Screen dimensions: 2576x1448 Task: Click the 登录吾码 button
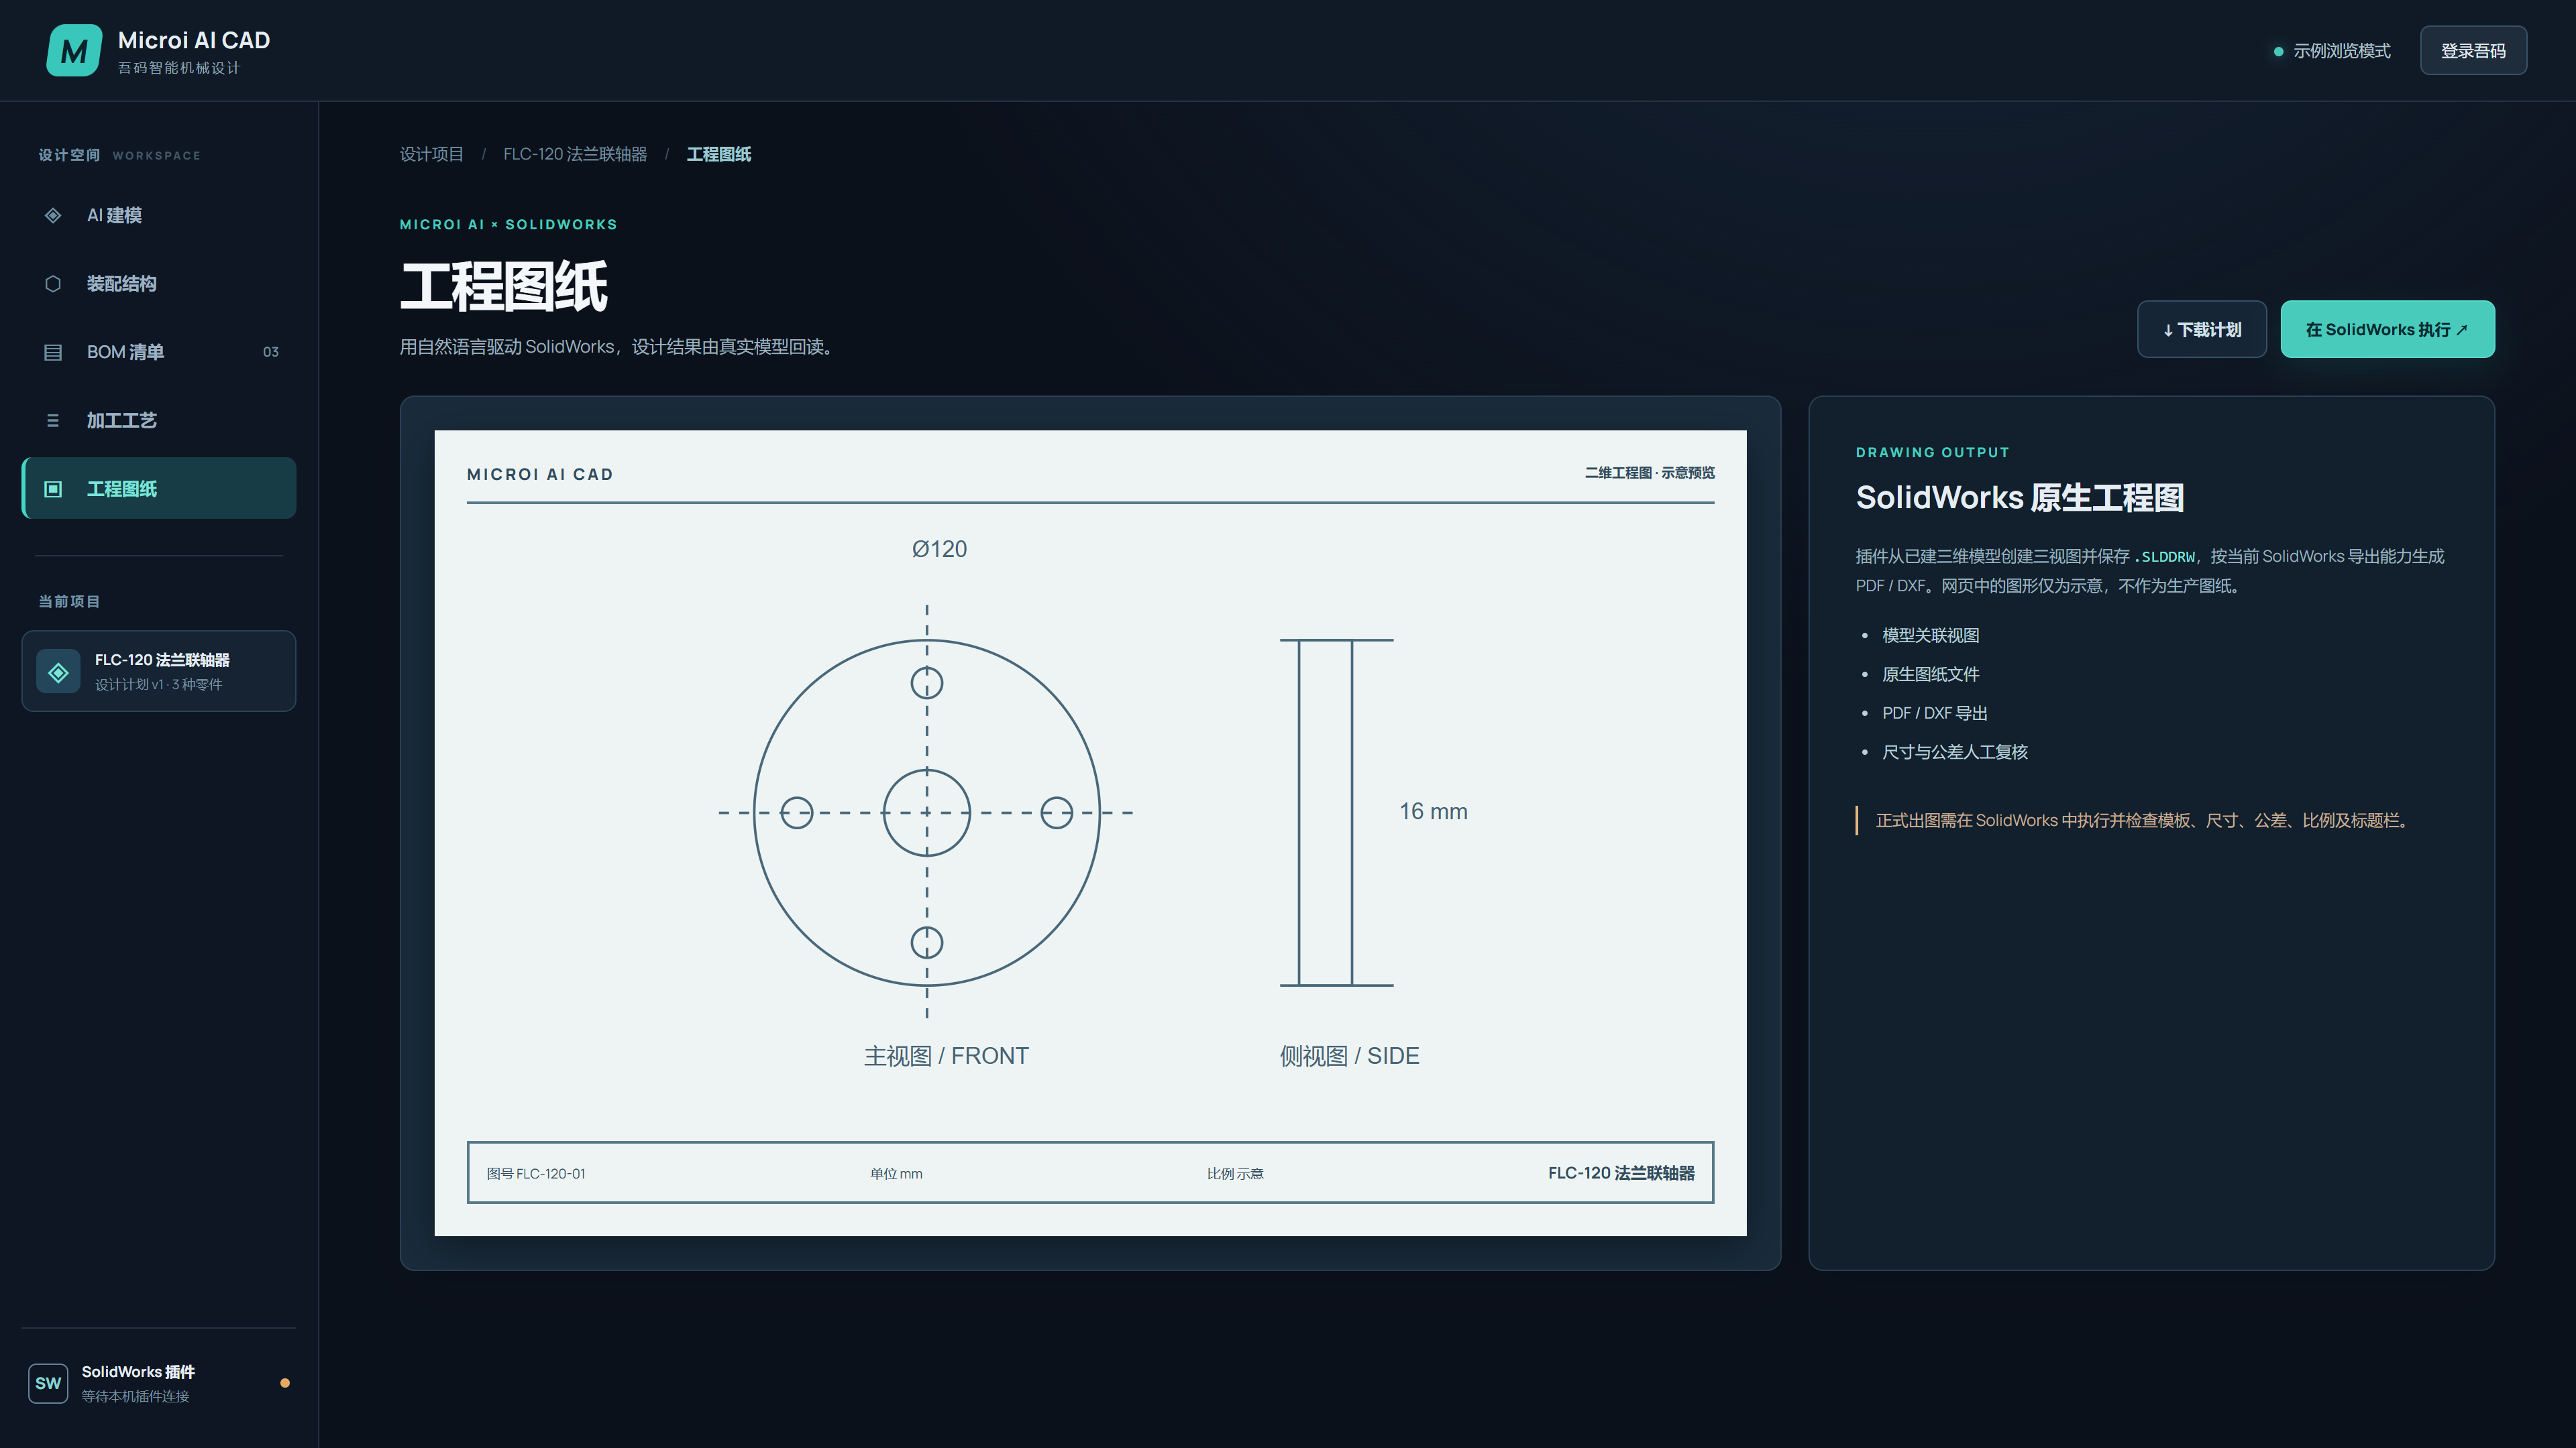click(x=2473, y=50)
